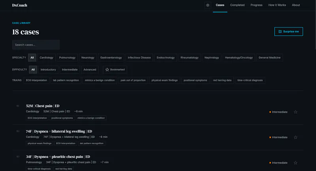
Task: Filter by Hematology/Oncology specialty
Action: [x=239, y=58]
